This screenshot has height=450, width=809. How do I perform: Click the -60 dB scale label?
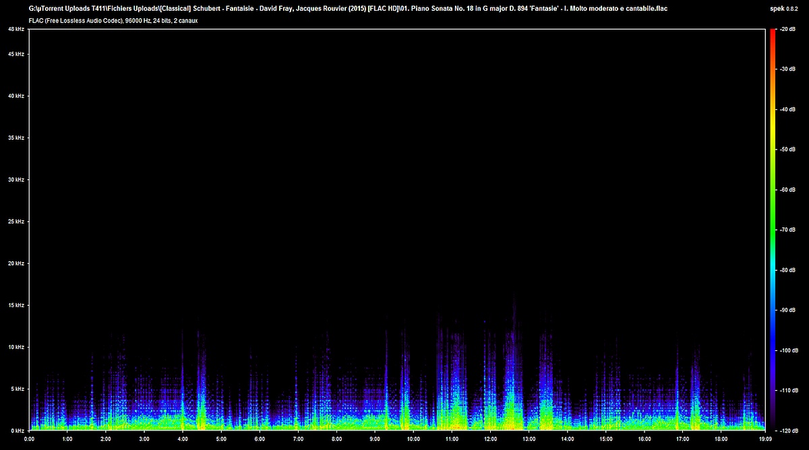point(788,190)
